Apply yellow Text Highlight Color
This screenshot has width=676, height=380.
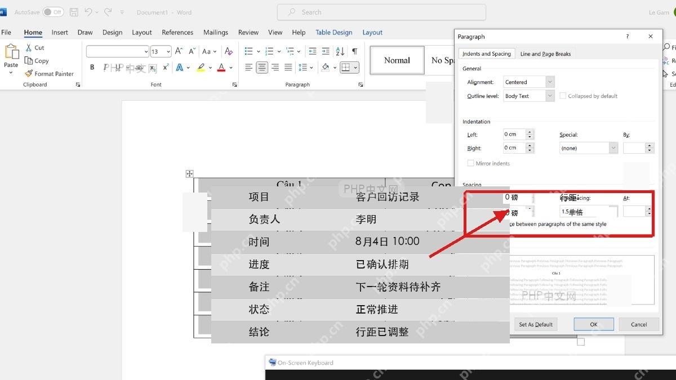(x=201, y=68)
